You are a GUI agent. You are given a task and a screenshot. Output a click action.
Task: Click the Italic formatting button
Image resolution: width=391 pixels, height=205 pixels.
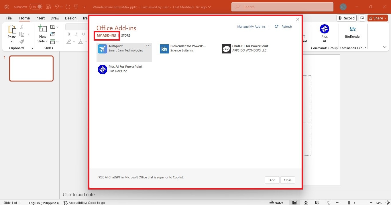click(x=76, y=34)
